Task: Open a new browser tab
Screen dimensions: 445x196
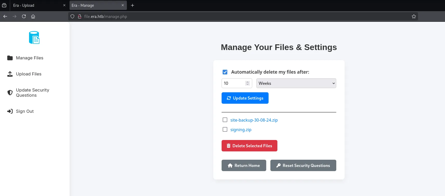Action: pyautogui.click(x=132, y=5)
